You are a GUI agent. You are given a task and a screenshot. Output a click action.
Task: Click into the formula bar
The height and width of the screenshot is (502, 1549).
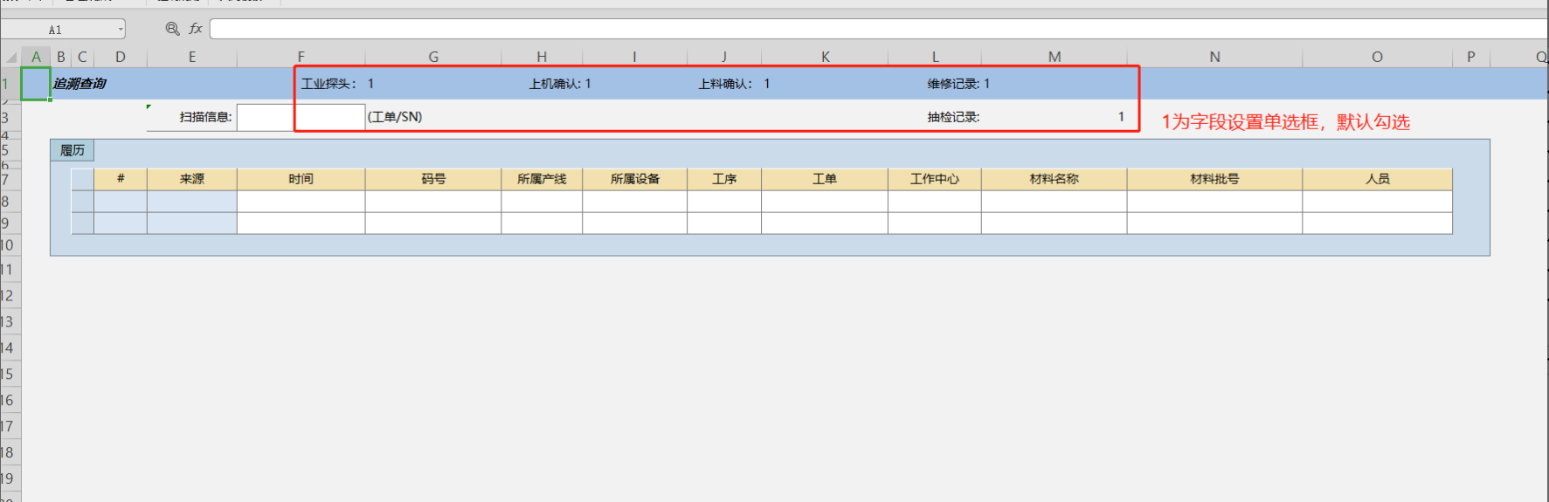(x=874, y=30)
